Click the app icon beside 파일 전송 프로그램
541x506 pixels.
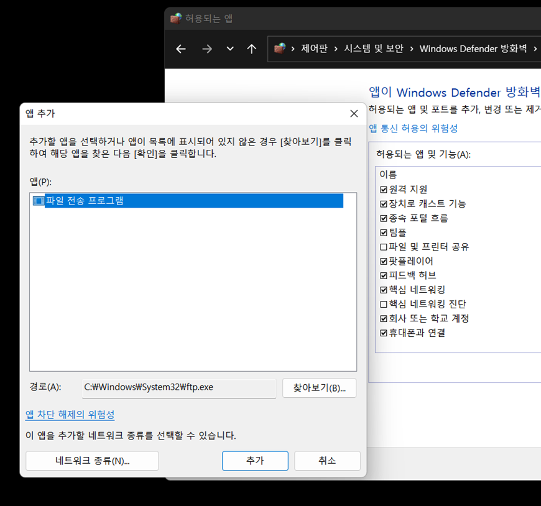(x=39, y=201)
